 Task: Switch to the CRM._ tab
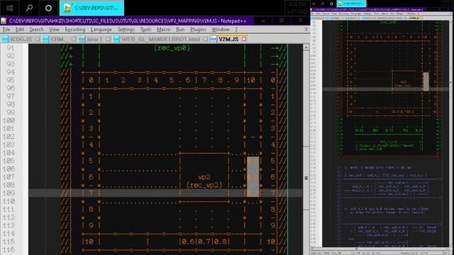pyautogui.click(x=60, y=39)
